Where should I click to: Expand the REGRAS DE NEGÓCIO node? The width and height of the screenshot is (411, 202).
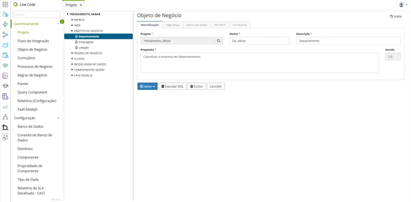click(72, 53)
